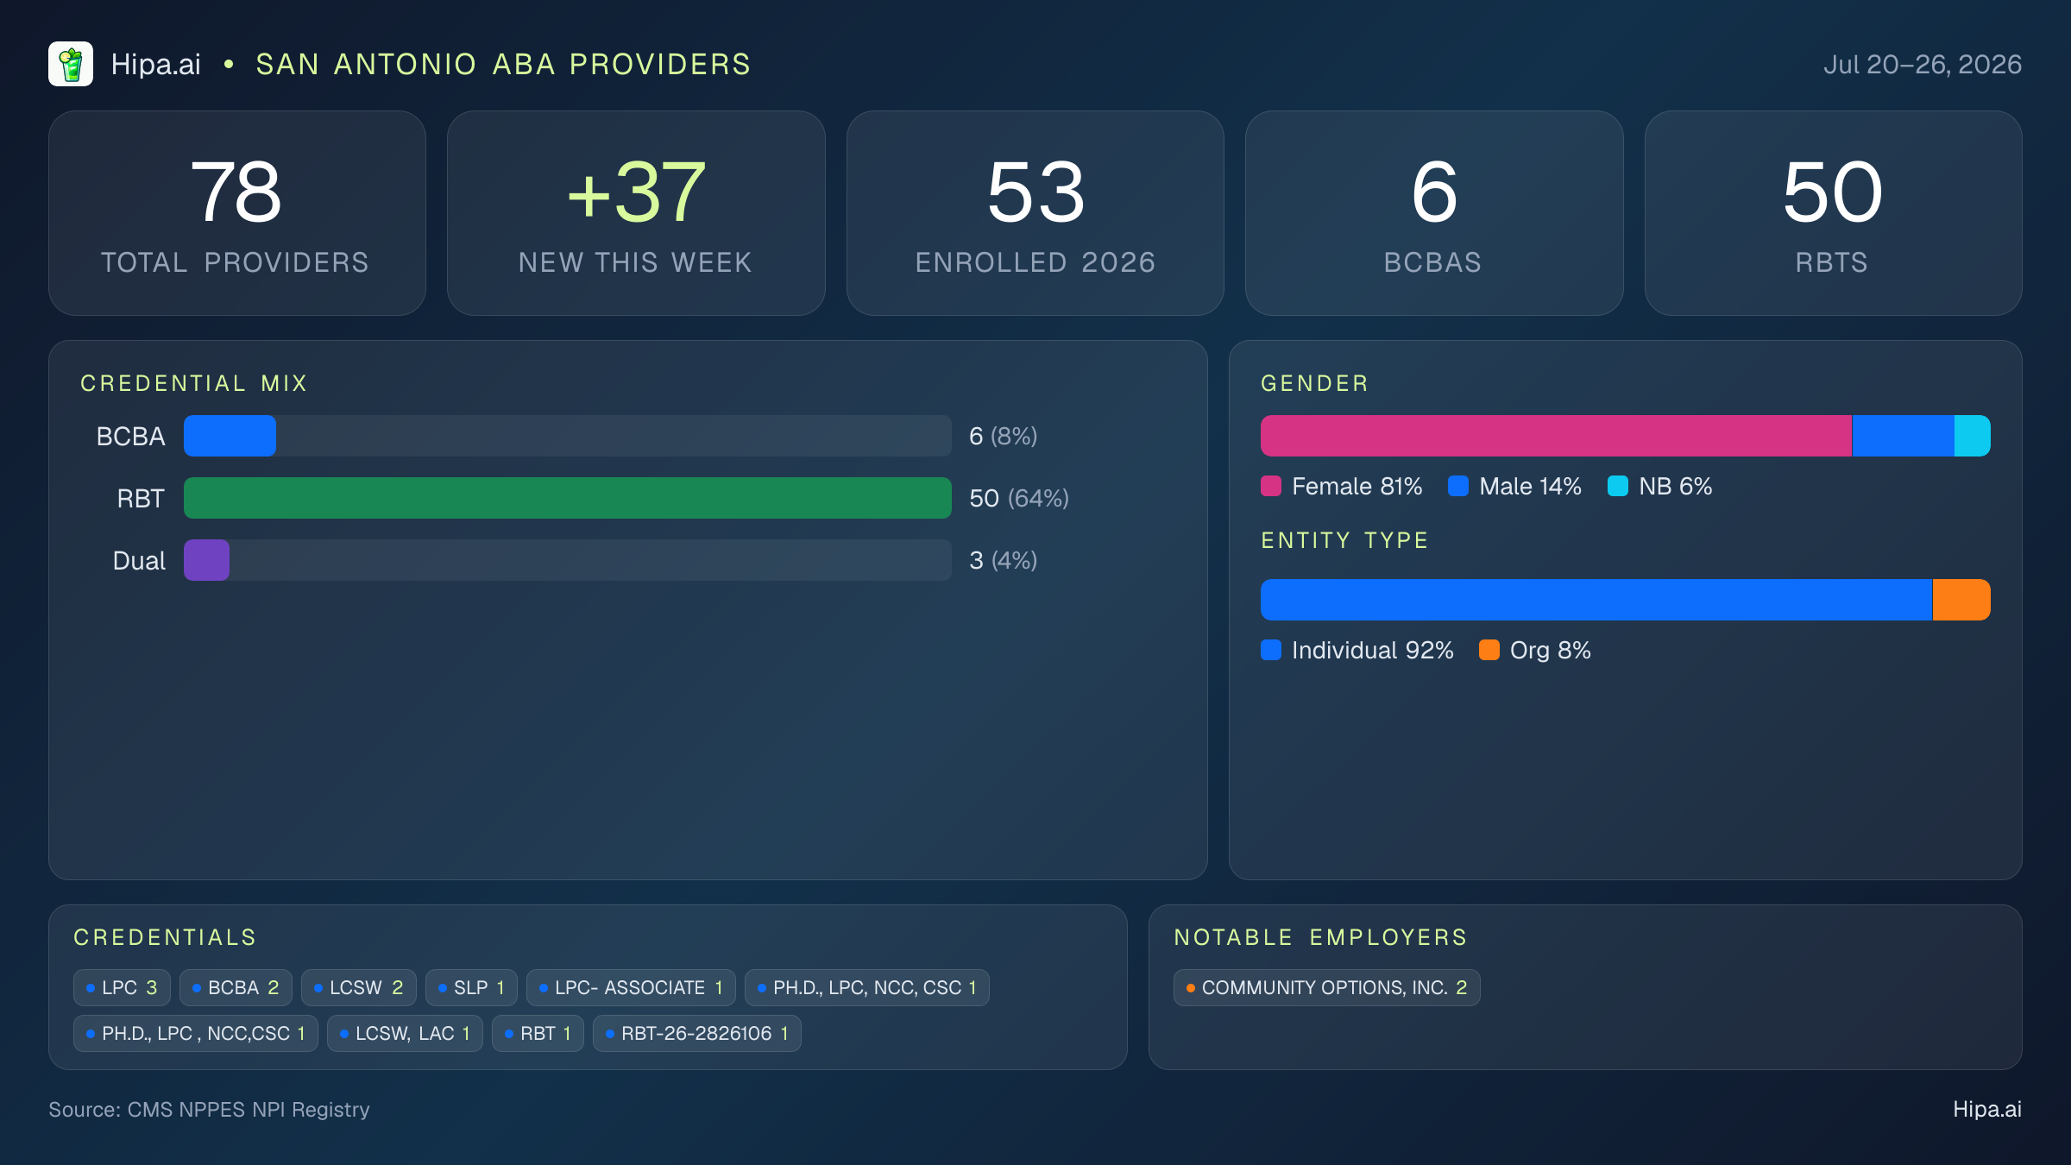This screenshot has height=1165, width=2071.
Task: Click the Source: CMS NPPES NPI Registry footer
Action: tap(209, 1110)
